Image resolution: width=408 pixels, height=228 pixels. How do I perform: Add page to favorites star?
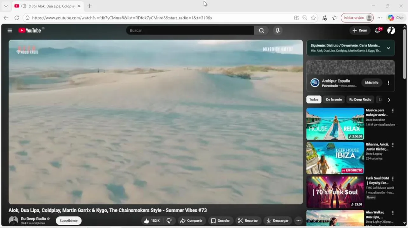(313, 18)
